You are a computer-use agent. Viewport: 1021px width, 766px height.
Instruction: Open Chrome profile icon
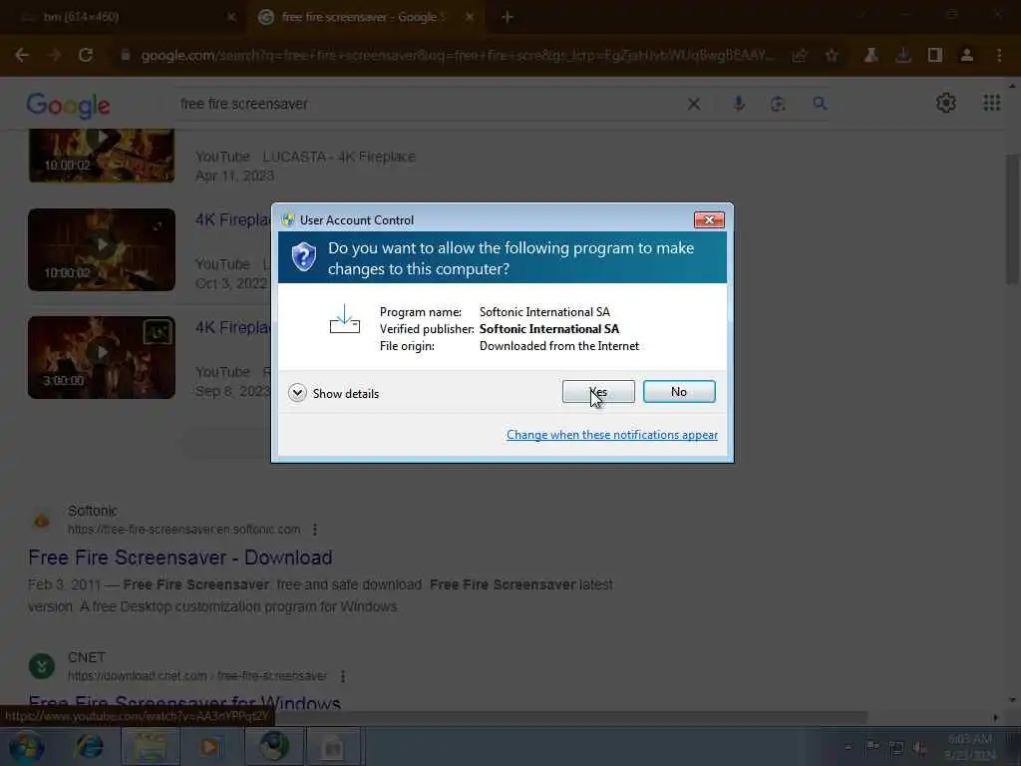coord(967,56)
